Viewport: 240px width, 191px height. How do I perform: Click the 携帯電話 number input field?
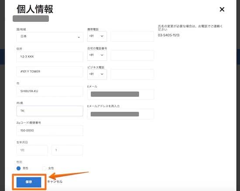coord(132,36)
